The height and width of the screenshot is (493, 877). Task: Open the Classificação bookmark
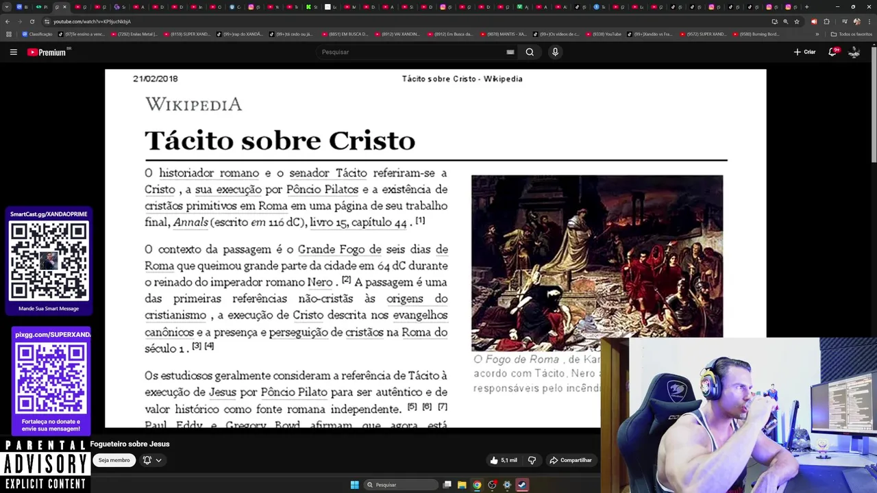37,34
